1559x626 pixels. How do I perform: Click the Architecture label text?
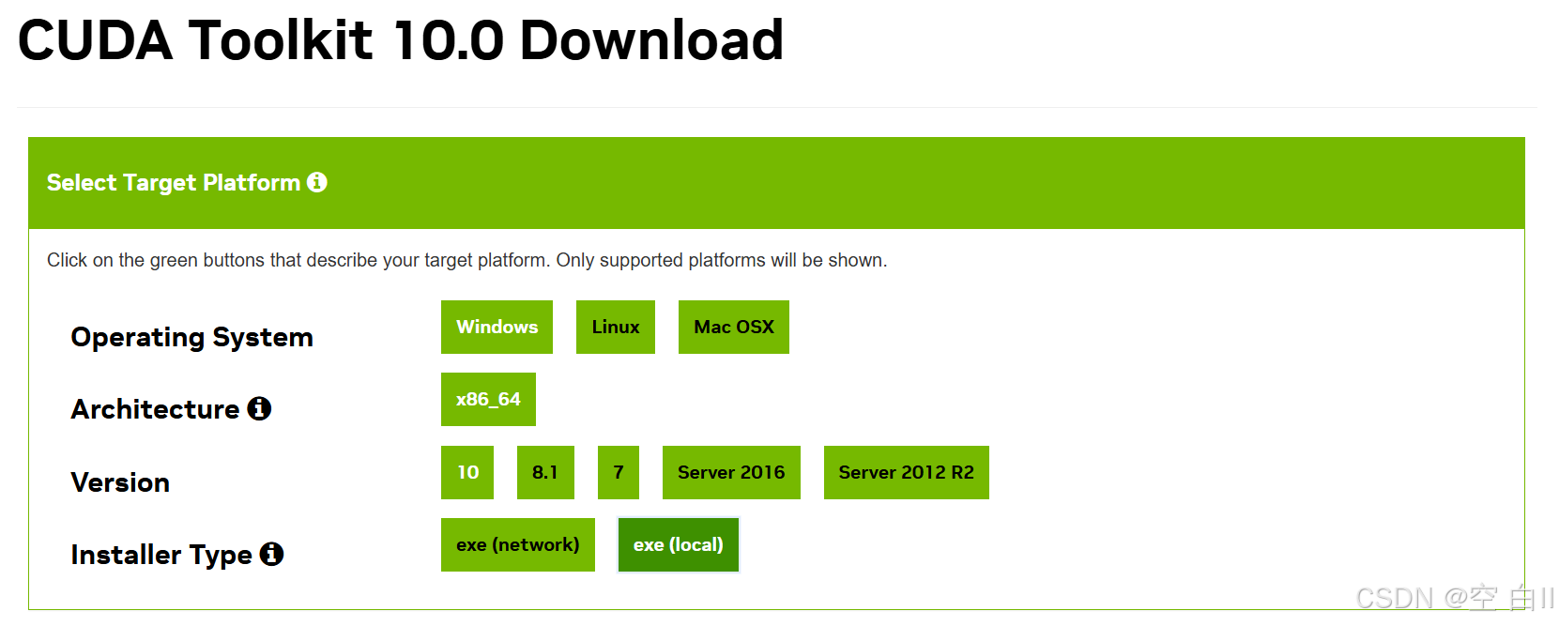pos(156,409)
